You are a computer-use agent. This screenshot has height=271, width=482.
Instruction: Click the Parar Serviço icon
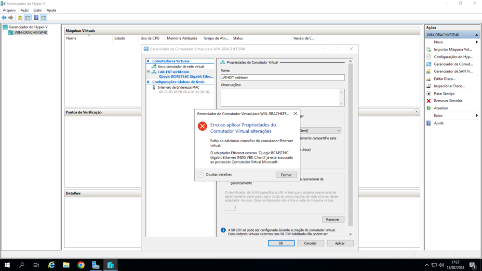428,94
